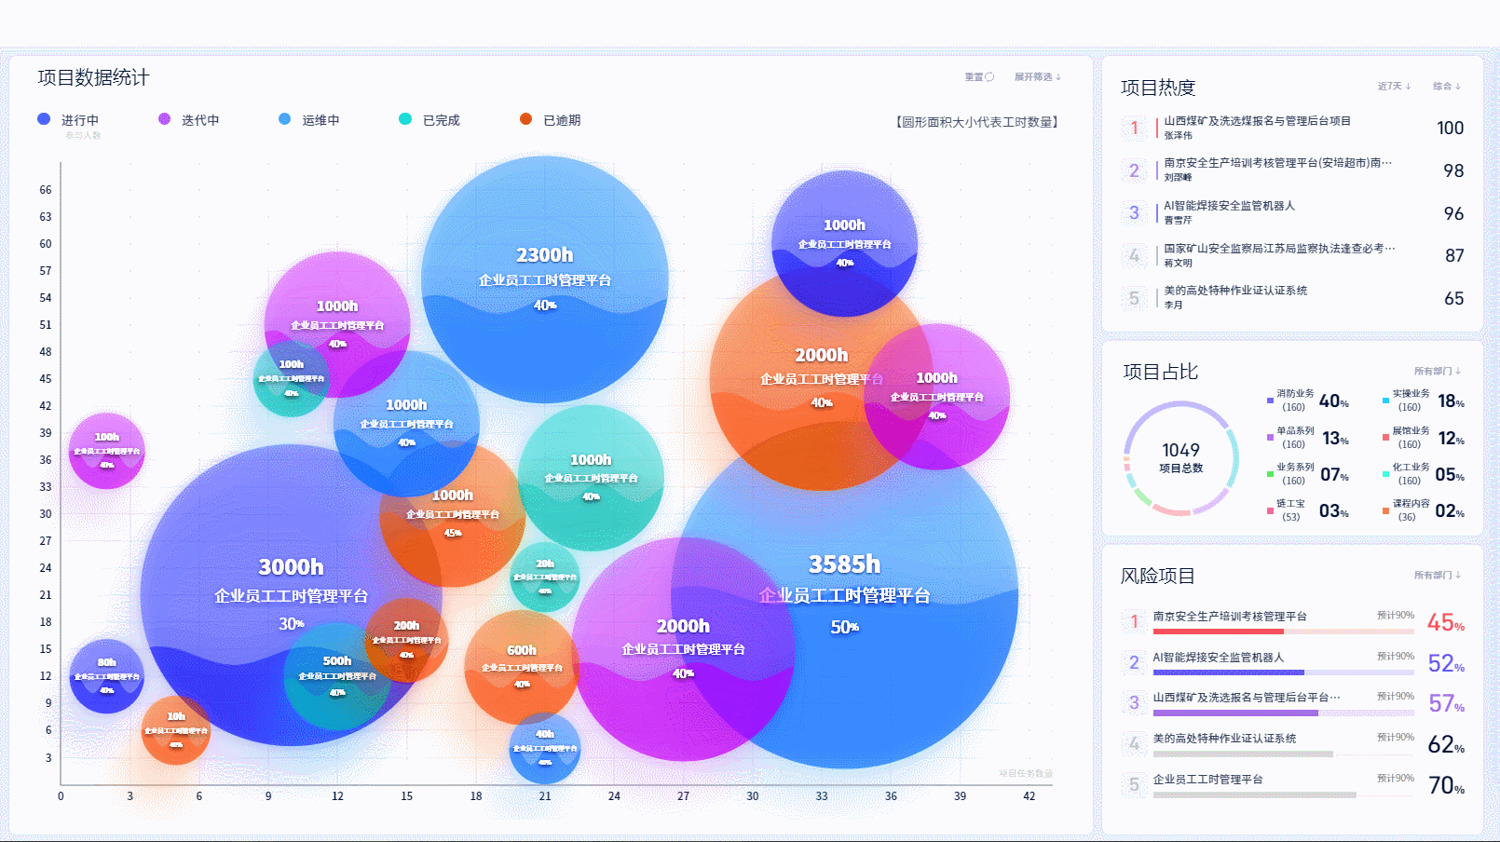
Task: Click rank 2 badge in 项目热度 list
Action: click(x=1134, y=170)
